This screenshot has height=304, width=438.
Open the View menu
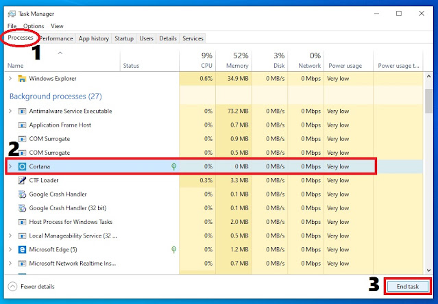click(x=57, y=26)
